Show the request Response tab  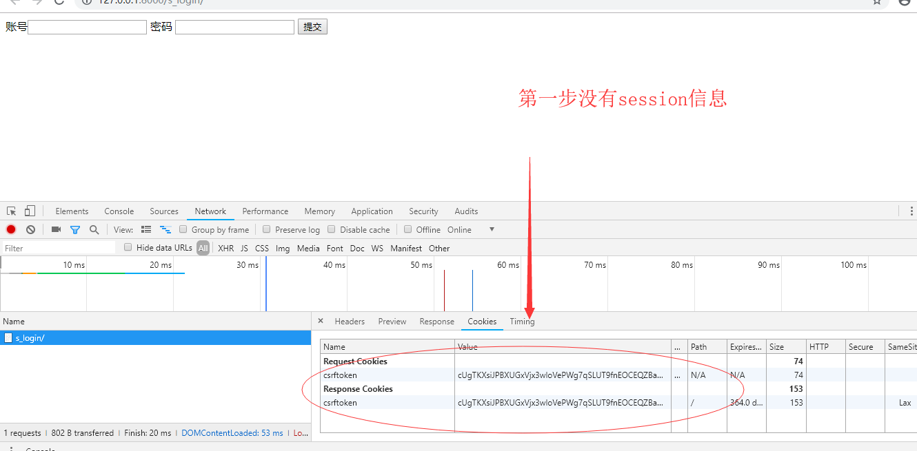pyautogui.click(x=437, y=322)
